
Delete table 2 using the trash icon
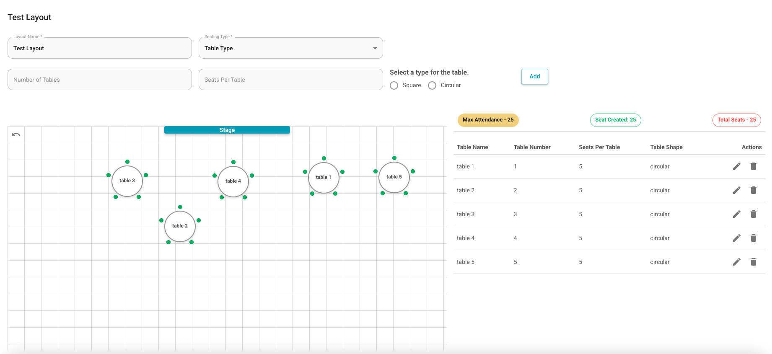(x=754, y=190)
